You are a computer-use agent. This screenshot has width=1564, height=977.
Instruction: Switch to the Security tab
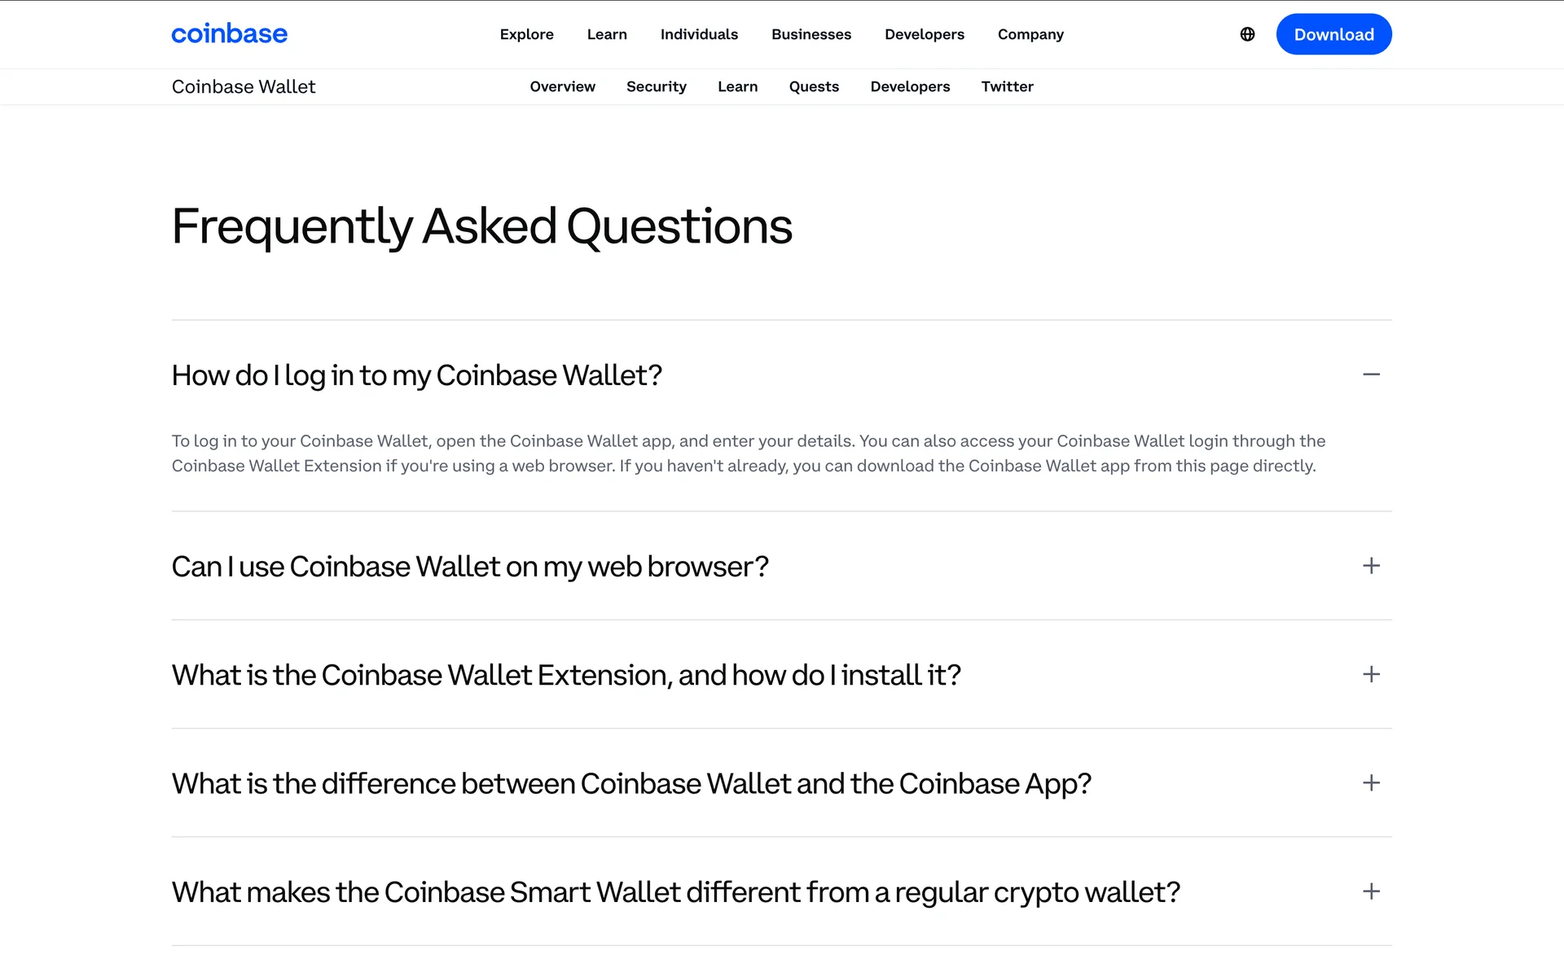(x=656, y=86)
